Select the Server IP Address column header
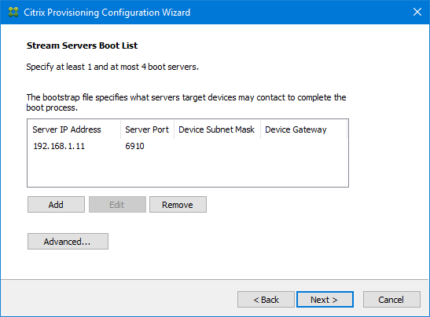Screen dimensions: 430x317 tap(74, 129)
